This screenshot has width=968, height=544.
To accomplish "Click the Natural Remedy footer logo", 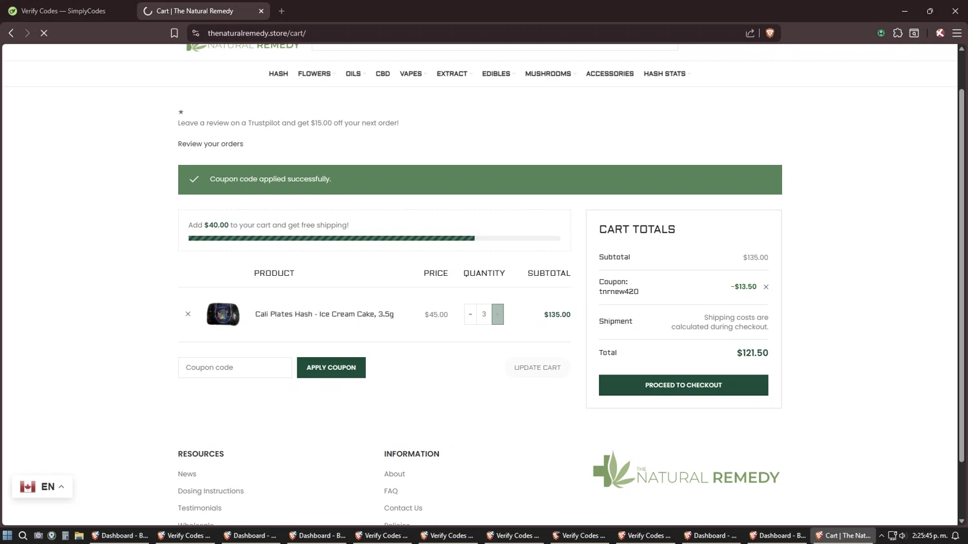I will tap(687, 469).
